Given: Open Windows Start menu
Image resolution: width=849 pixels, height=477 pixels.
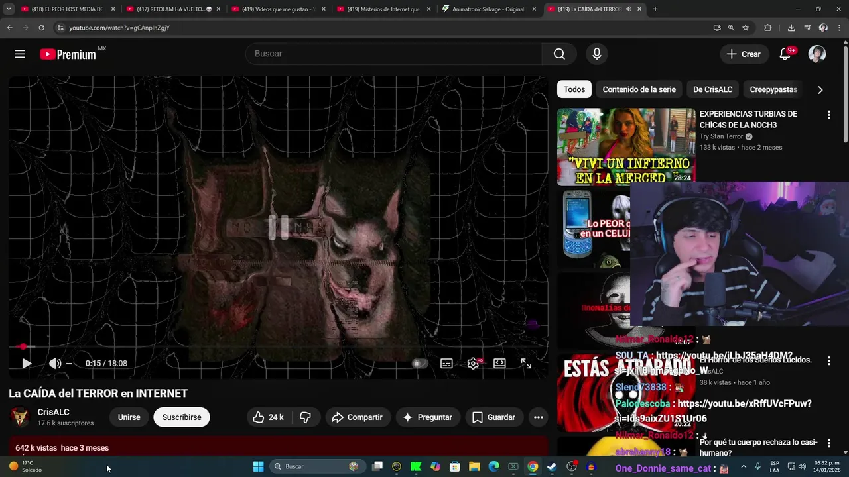Looking at the screenshot, I should [258, 467].
